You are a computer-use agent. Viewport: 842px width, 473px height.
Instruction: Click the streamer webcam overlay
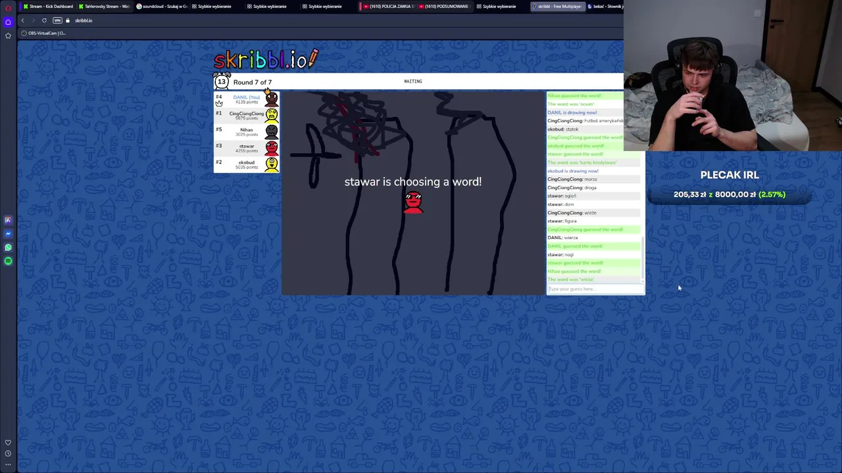click(x=733, y=76)
